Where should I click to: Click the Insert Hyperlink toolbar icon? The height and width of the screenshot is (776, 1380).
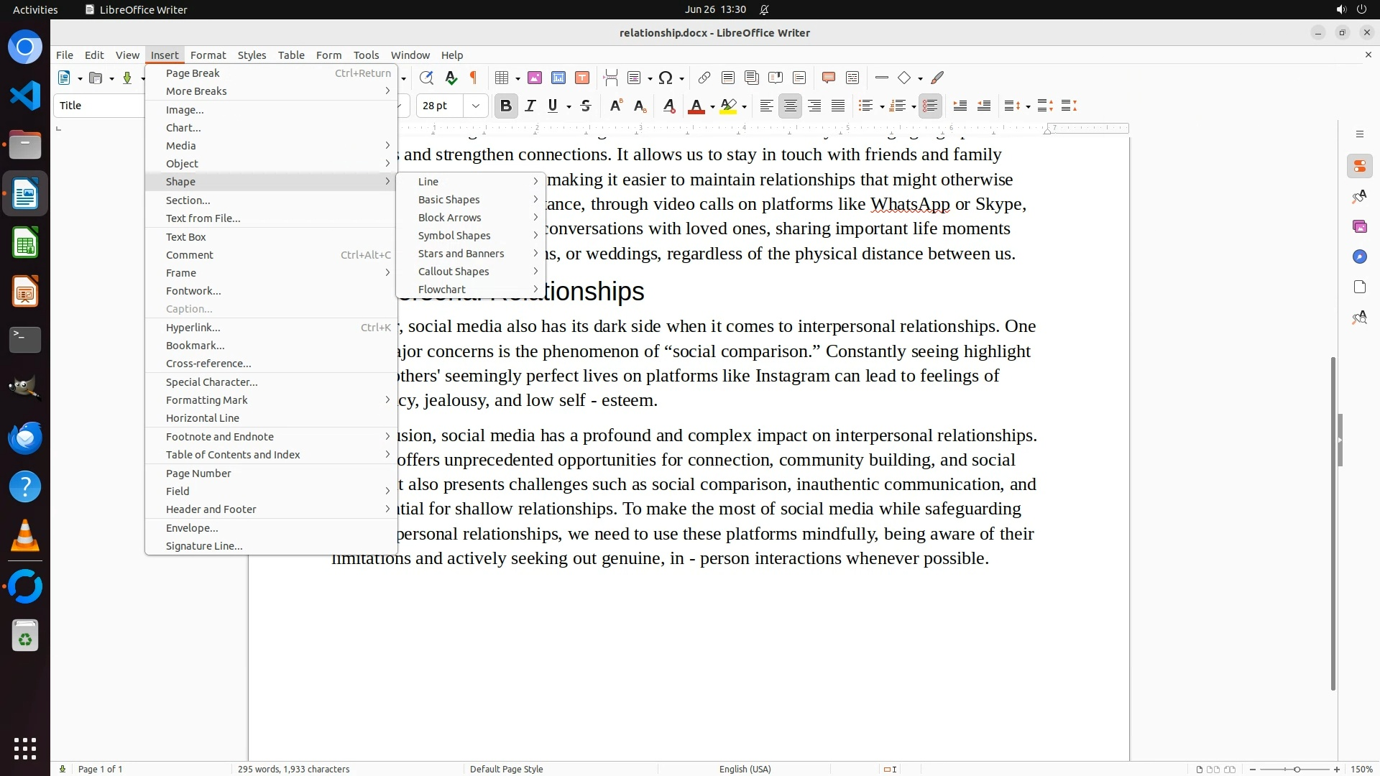click(x=704, y=78)
